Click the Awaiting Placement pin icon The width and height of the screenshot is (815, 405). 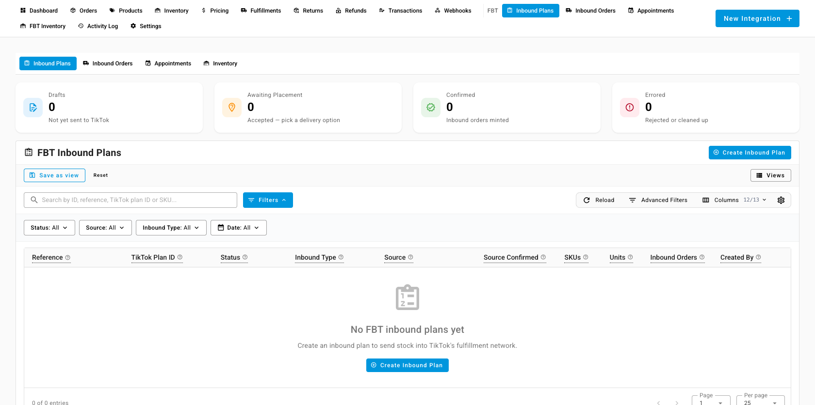click(x=232, y=108)
